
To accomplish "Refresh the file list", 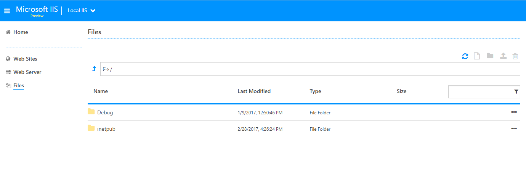I will tap(465, 56).
